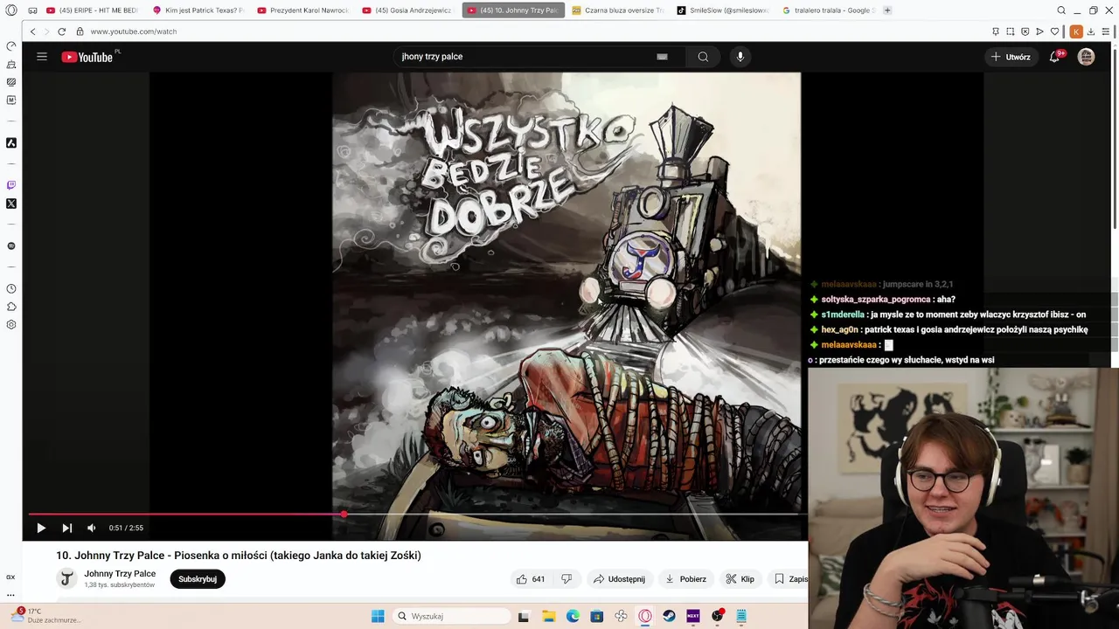The height and width of the screenshot is (629, 1119).
Task: Play the video
Action: [x=41, y=528]
